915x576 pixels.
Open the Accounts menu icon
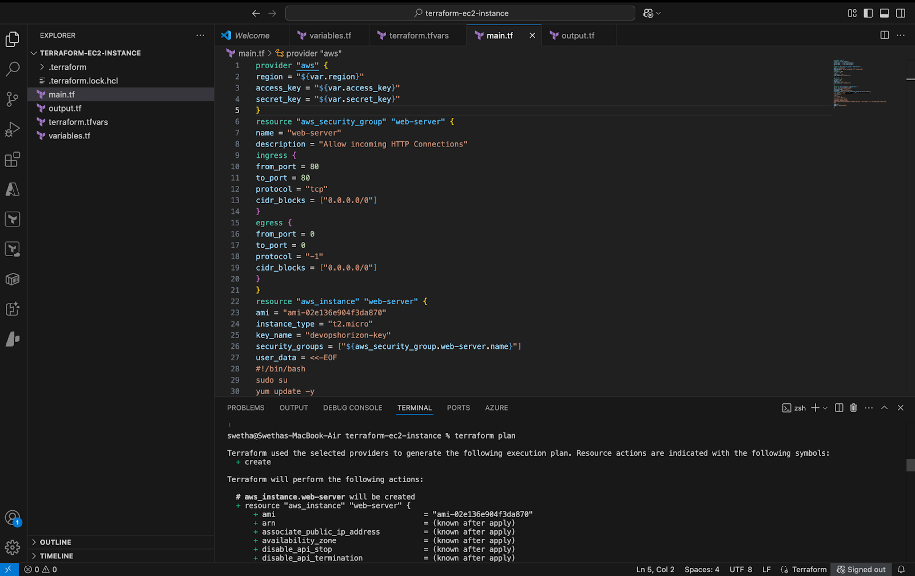tap(13, 518)
